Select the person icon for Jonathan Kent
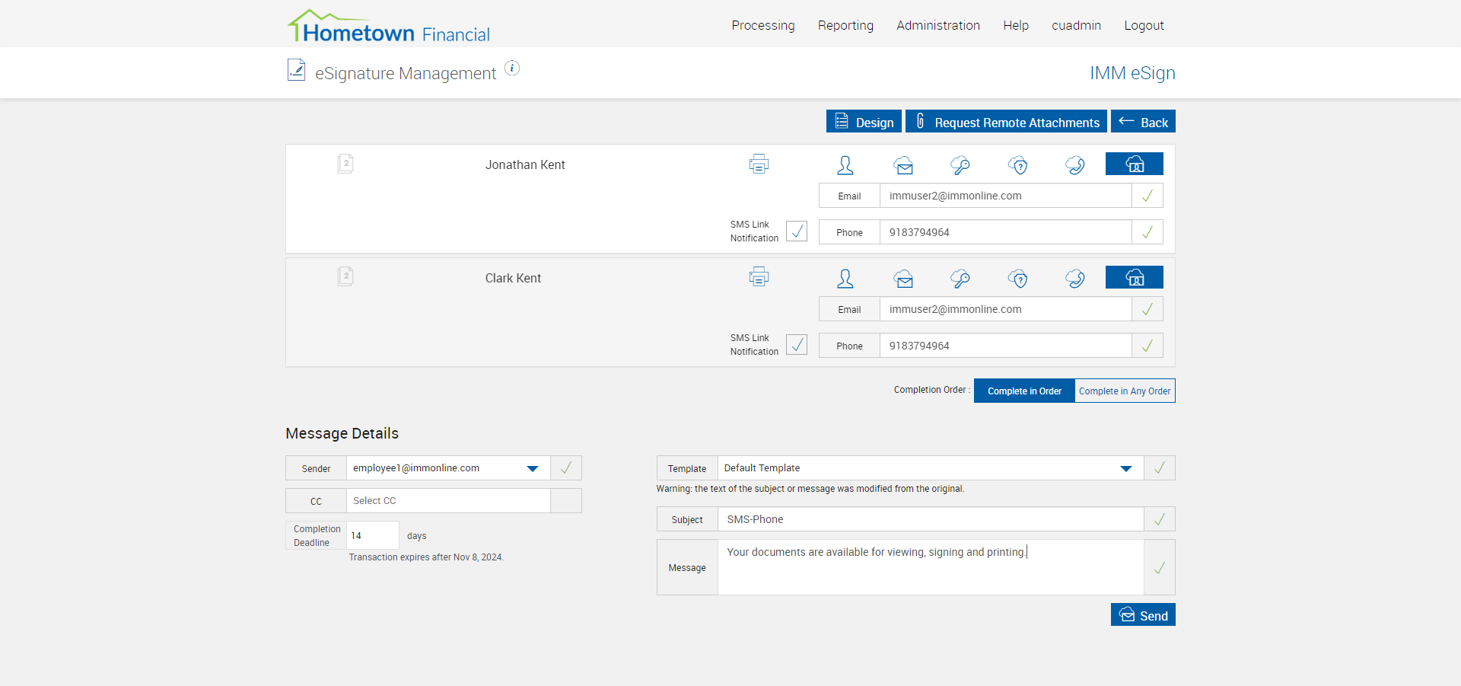The image size is (1461, 686). (x=845, y=165)
